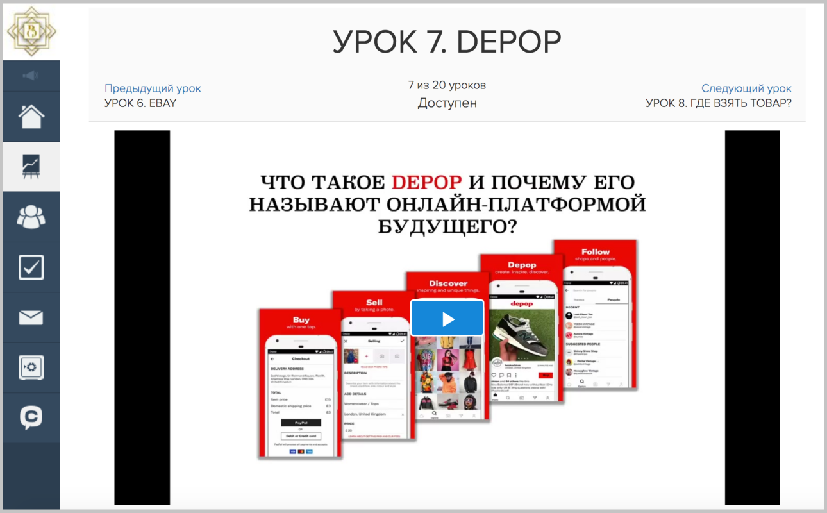
Task: Open the training chart board icon
Action: [x=31, y=167]
